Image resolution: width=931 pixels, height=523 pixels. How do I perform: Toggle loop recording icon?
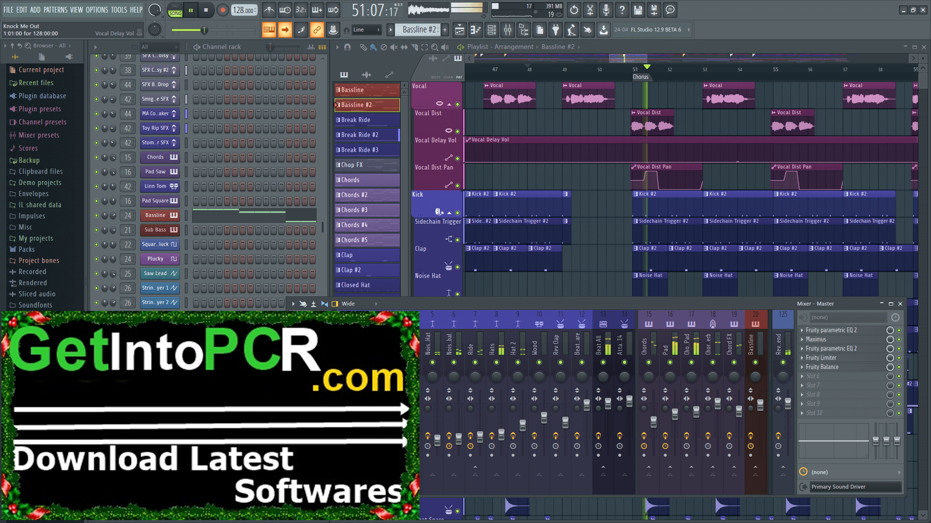pos(333,10)
